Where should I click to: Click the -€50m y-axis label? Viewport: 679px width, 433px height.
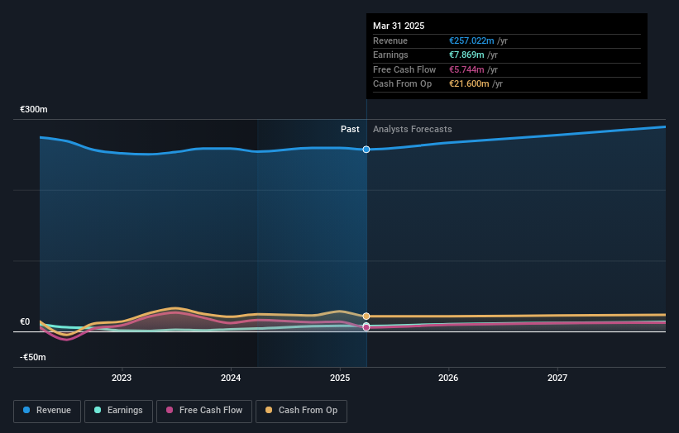[x=33, y=357]
